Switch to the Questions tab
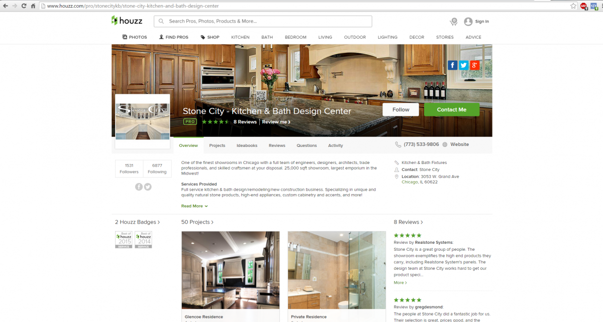The image size is (603, 322). (x=307, y=145)
